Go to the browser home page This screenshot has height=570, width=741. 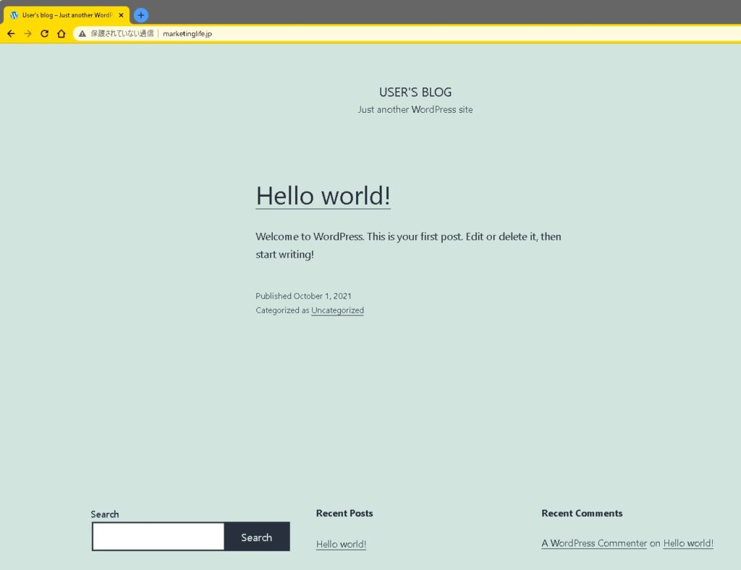(x=62, y=33)
